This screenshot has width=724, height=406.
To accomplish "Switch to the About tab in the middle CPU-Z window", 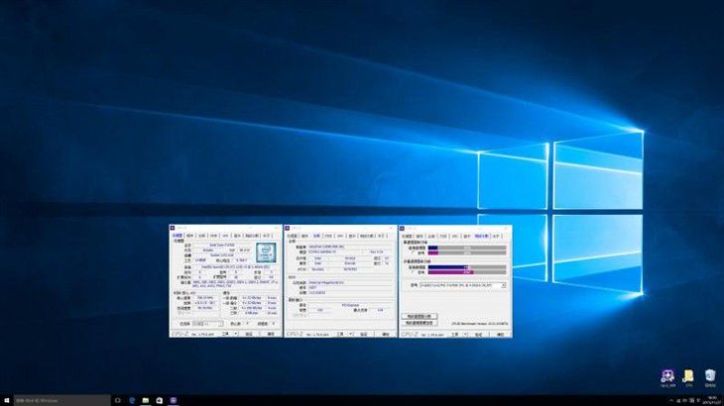I will [381, 236].
